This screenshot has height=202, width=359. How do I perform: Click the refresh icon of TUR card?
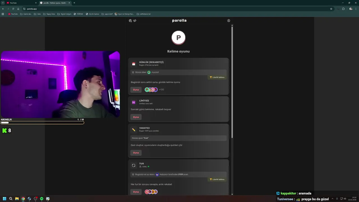(x=134, y=165)
